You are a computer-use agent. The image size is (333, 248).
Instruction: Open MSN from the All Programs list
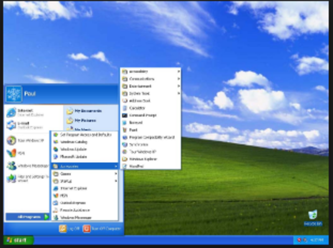[85, 195]
